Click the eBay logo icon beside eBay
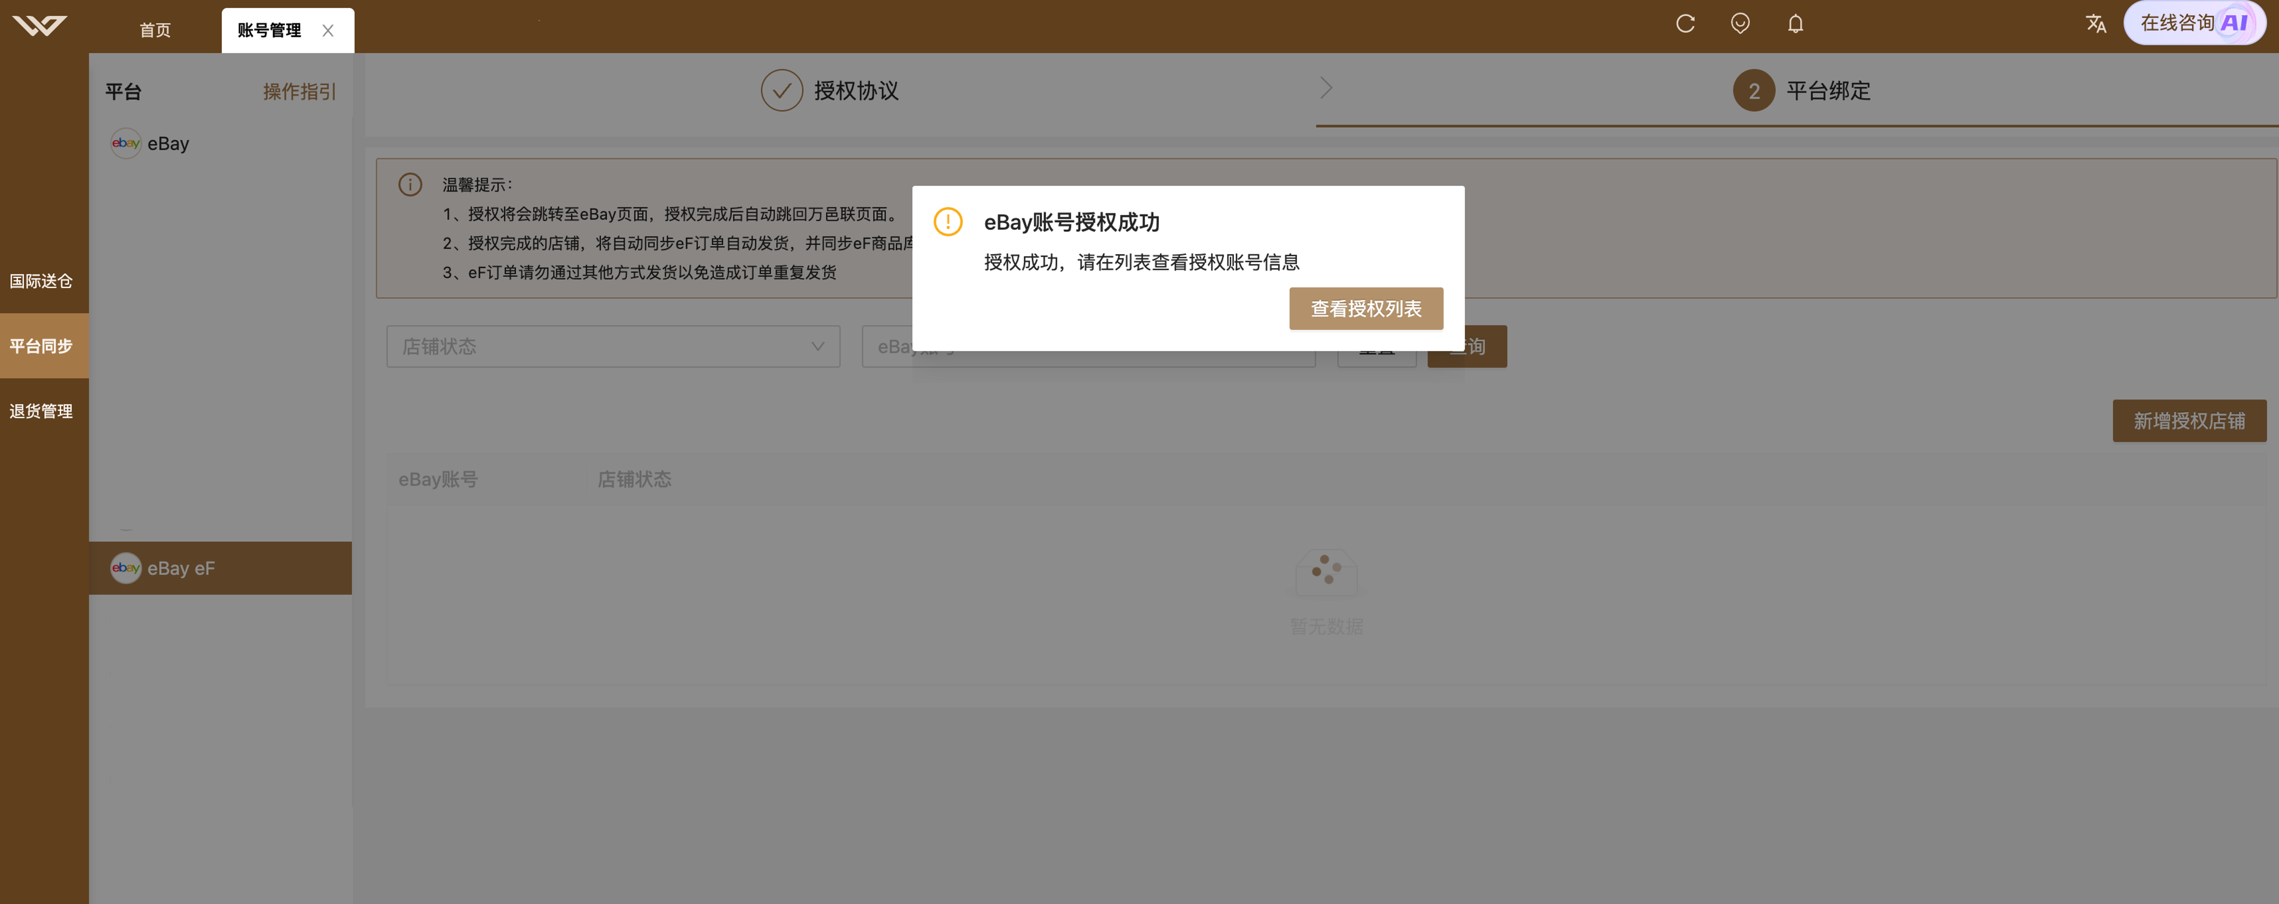The height and width of the screenshot is (904, 2279). (126, 143)
